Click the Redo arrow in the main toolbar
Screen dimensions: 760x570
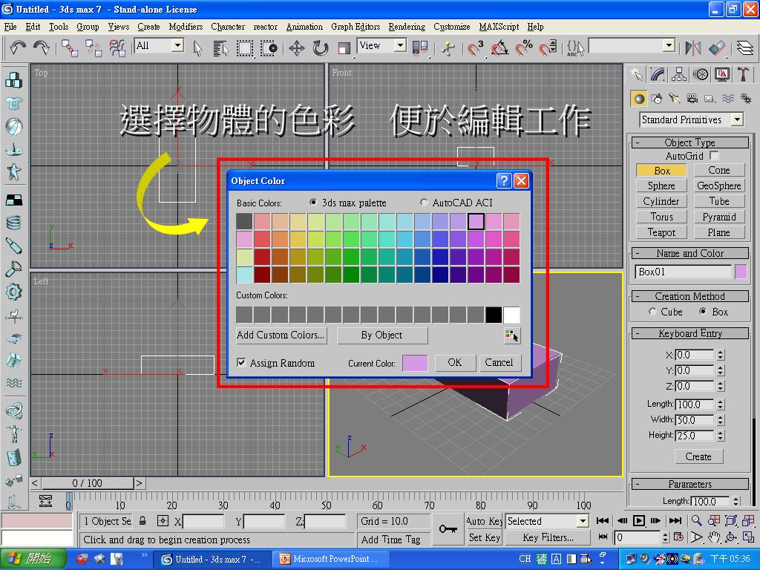point(42,47)
